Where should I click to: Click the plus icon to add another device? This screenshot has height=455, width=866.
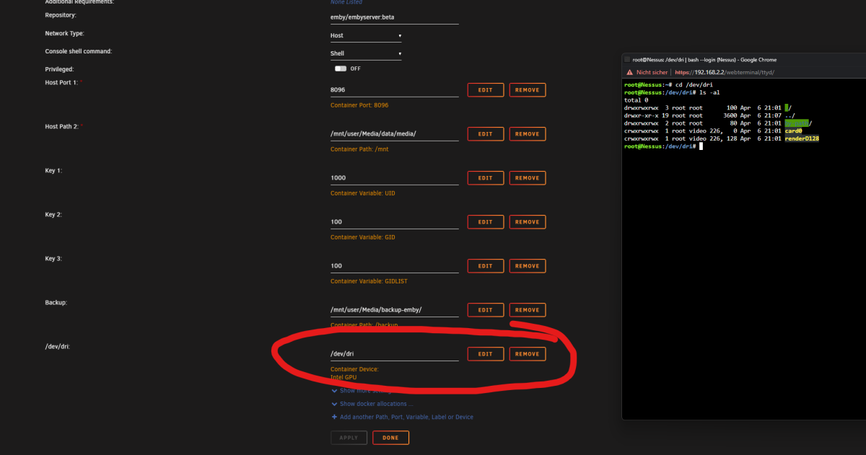tap(334, 417)
